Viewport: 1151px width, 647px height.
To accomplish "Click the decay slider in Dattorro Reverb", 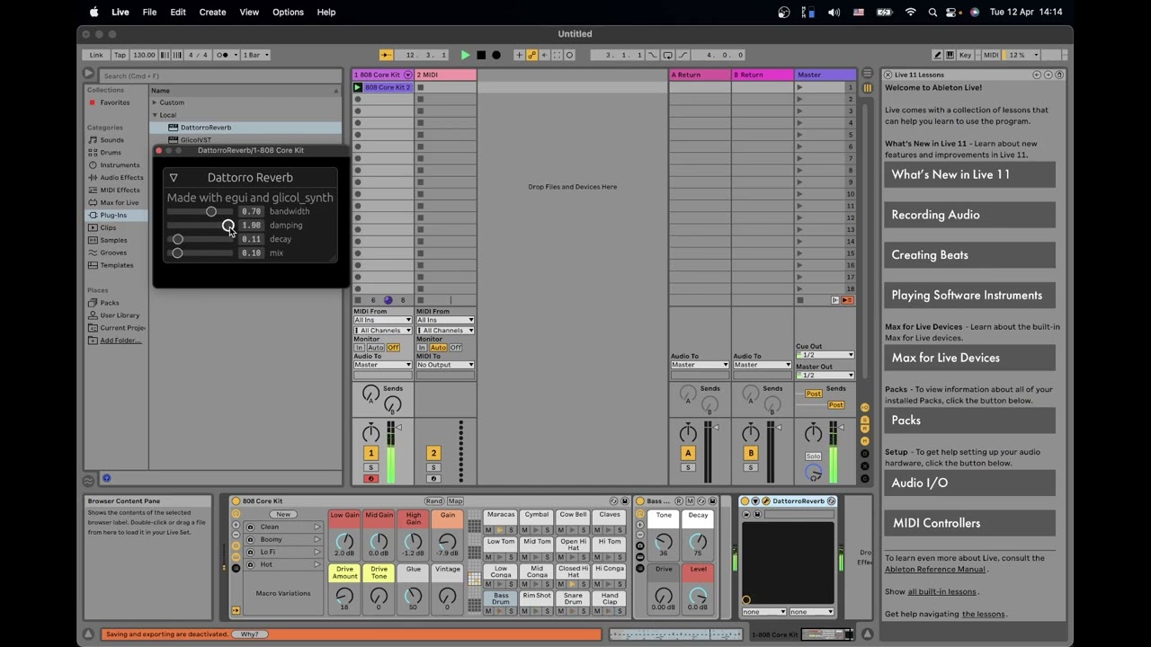I will point(201,240).
